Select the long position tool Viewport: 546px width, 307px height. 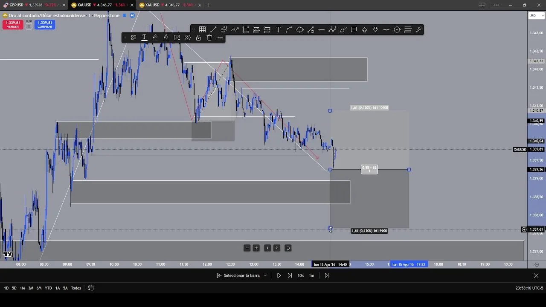[256, 29]
